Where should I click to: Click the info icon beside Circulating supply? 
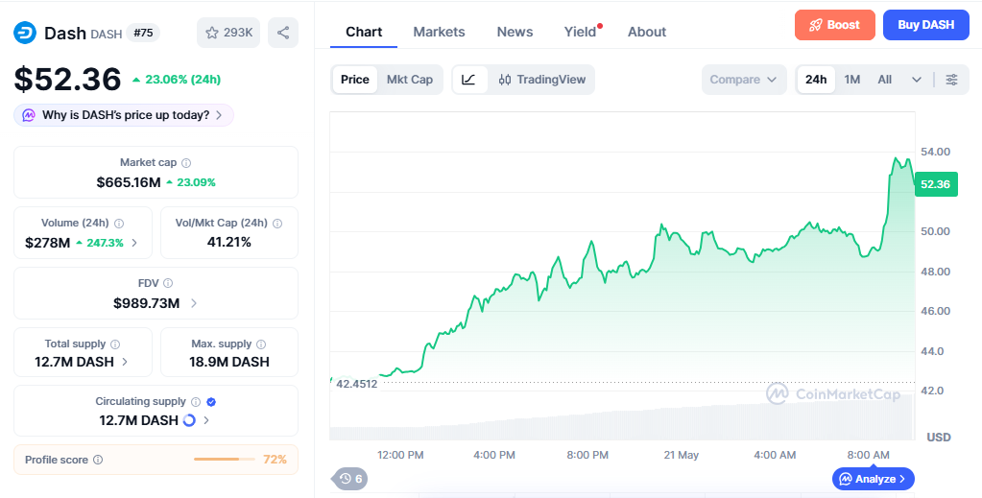click(196, 401)
